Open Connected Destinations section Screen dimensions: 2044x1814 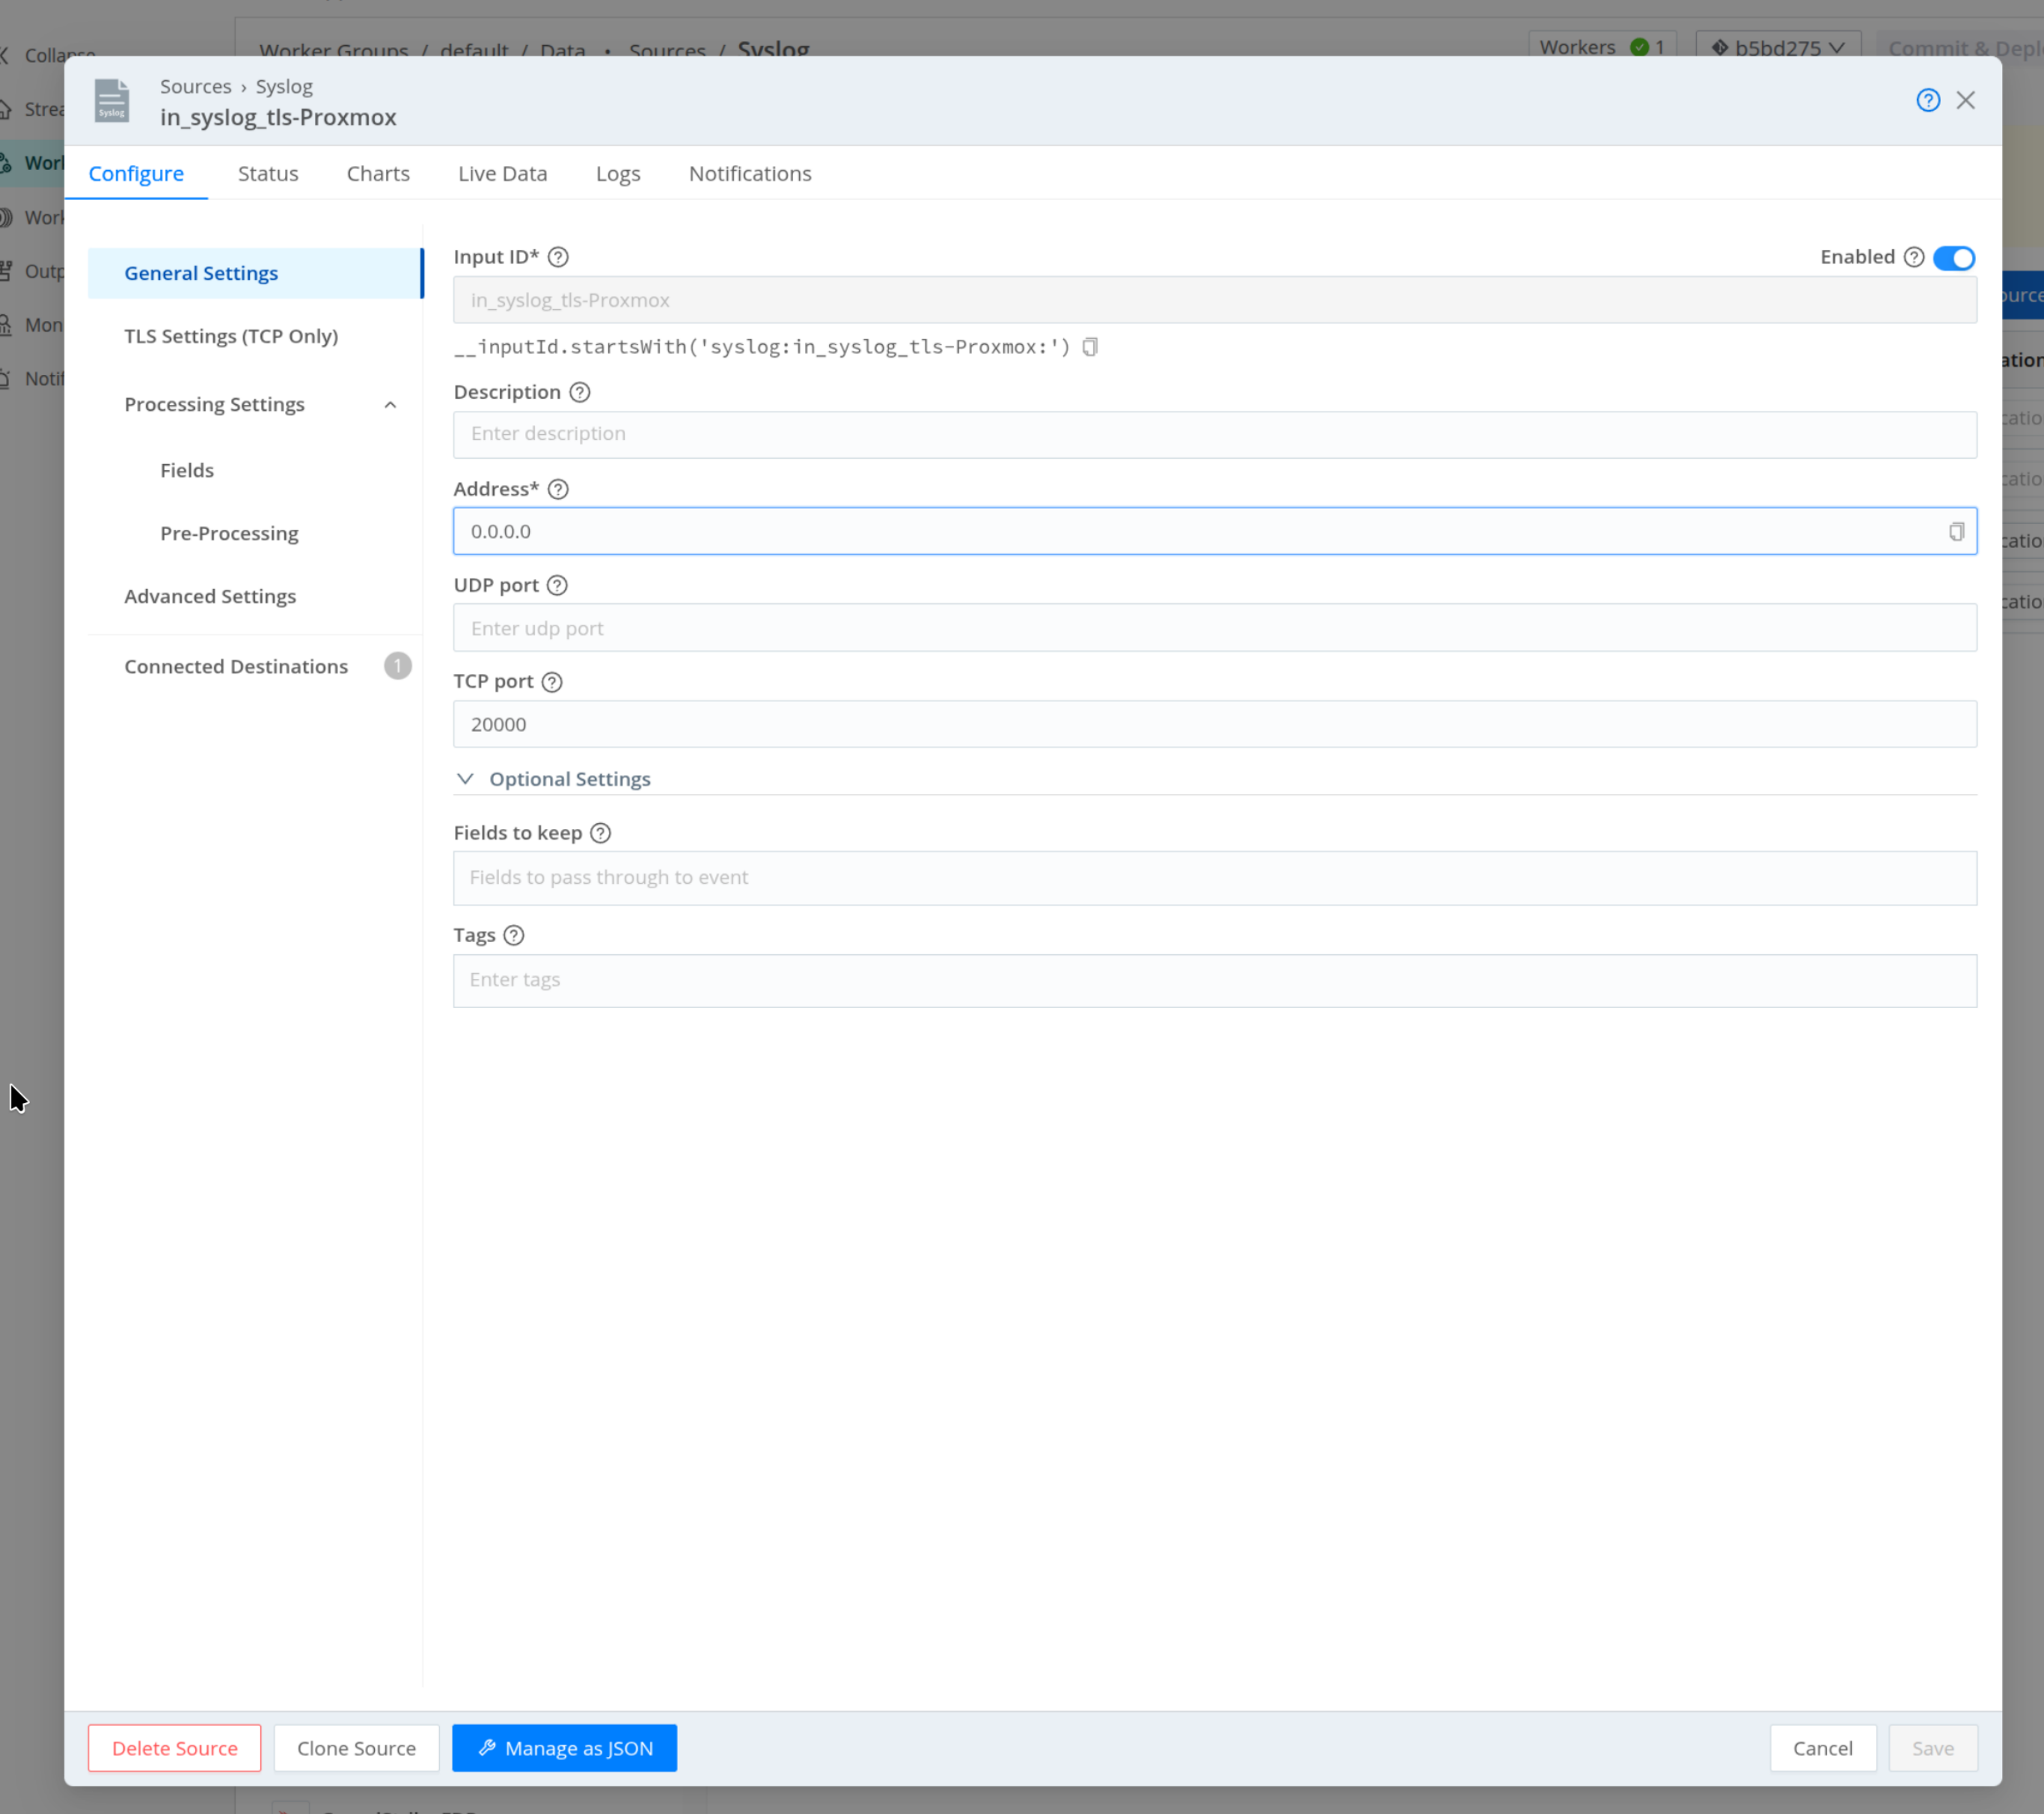pyautogui.click(x=236, y=666)
